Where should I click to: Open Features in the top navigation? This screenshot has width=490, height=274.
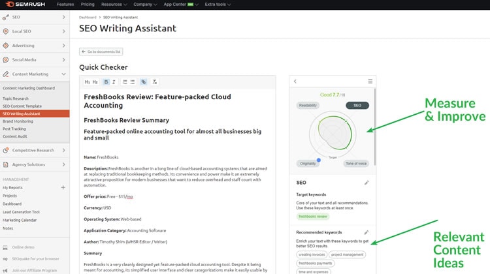click(x=65, y=5)
